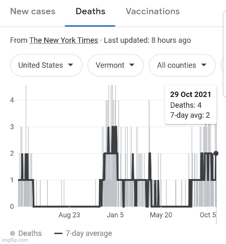Click the Oct 5 date axis label

point(207,215)
